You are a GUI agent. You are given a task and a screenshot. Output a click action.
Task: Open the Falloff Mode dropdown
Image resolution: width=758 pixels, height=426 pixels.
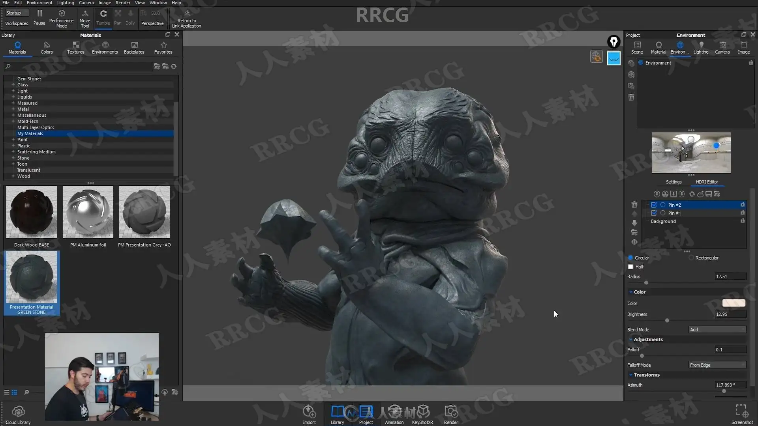717,365
